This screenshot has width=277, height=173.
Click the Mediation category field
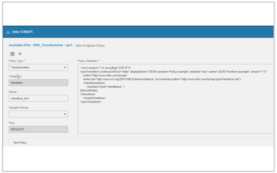pos(38,83)
